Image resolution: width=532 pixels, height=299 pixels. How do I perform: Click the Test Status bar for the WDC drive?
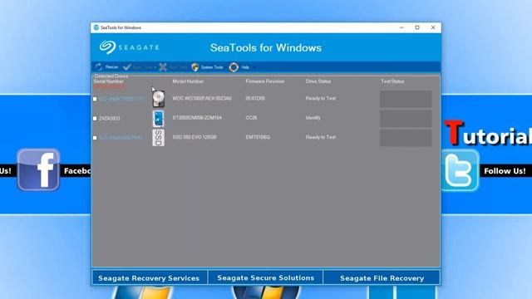pos(406,99)
